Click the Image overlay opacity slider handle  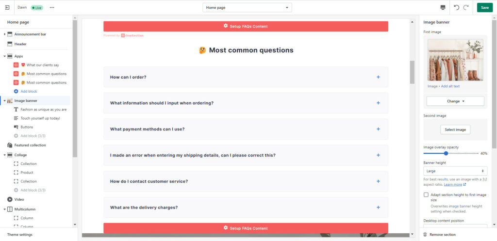(x=446, y=153)
